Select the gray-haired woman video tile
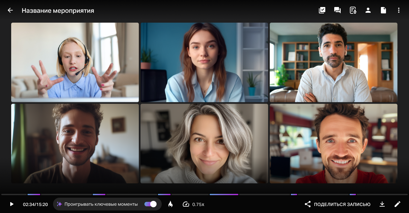The image size is (409, 213). pyautogui.click(x=204, y=143)
